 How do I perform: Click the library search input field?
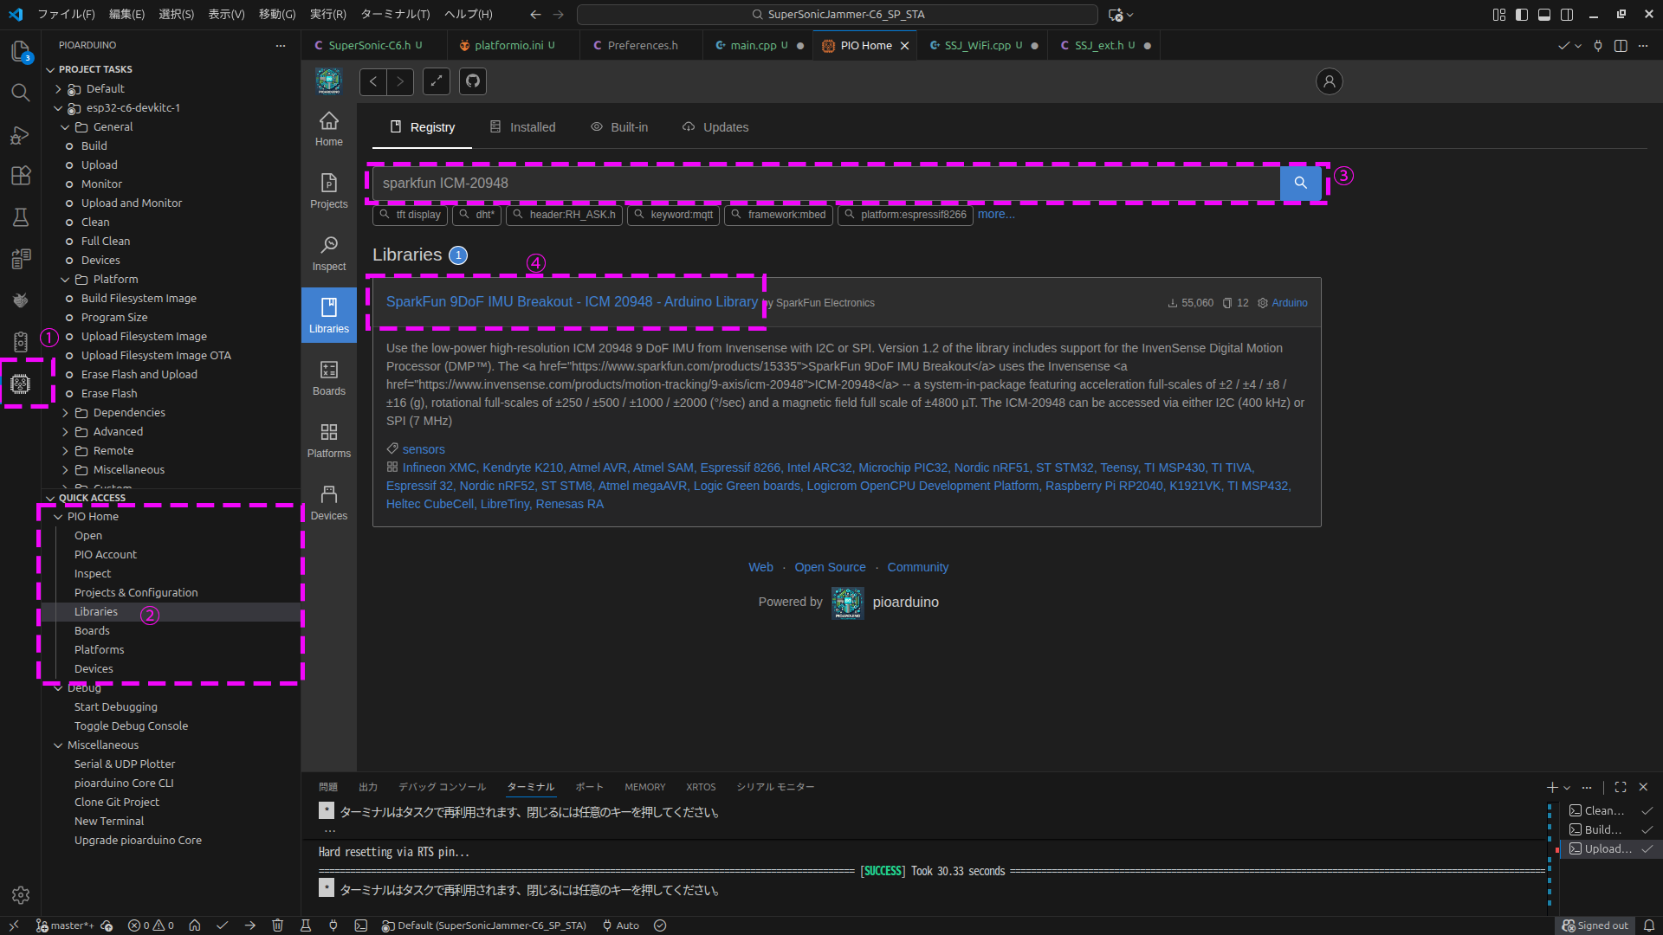823,183
